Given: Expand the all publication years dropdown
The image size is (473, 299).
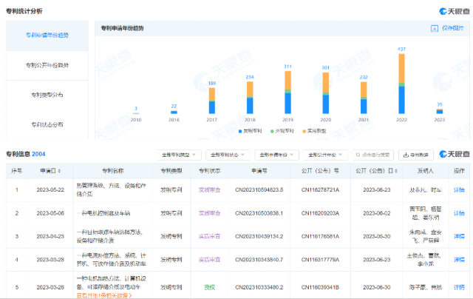Looking at the screenshot, I should click(x=325, y=155).
